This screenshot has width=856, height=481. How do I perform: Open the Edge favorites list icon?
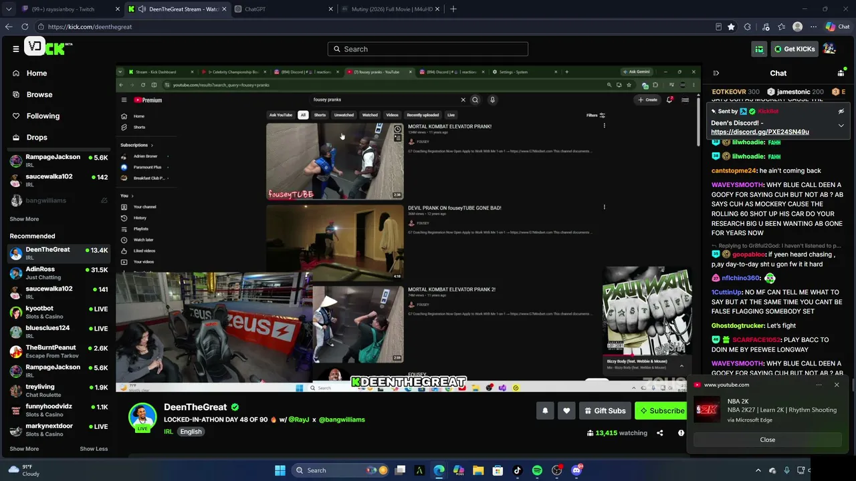[x=781, y=27]
